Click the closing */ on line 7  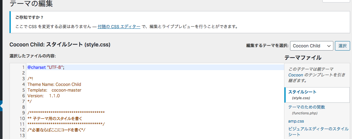click(30, 101)
